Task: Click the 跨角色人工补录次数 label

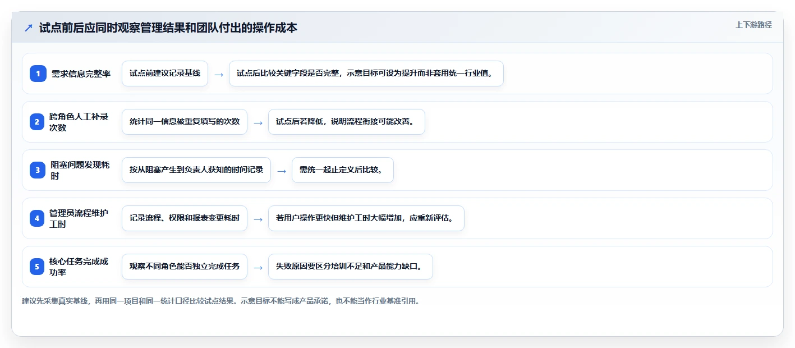Action: pyautogui.click(x=79, y=122)
